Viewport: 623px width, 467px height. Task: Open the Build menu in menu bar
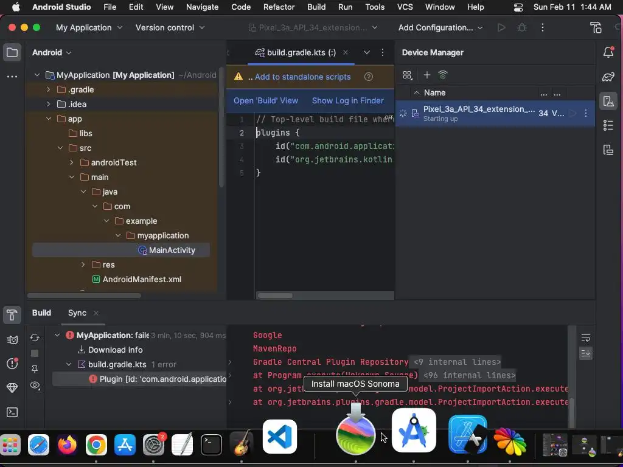click(316, 7)
